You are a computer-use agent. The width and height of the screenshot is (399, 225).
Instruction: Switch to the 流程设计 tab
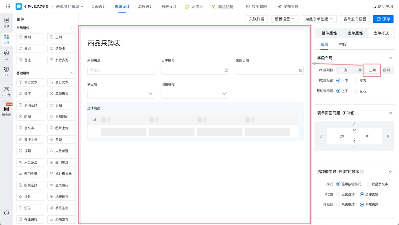tap(145, 7)
